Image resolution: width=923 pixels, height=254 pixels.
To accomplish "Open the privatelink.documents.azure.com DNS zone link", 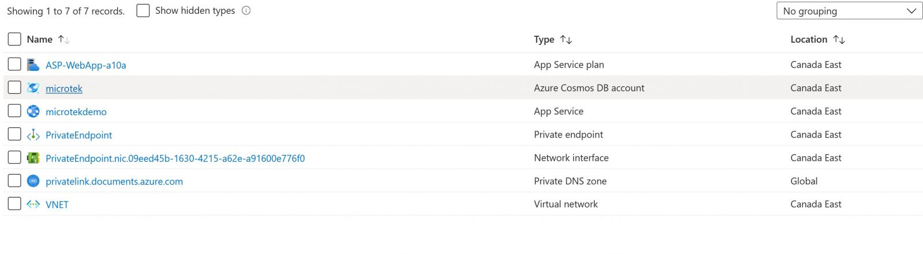I will [114, 181].
